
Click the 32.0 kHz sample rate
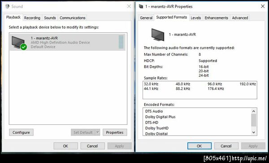point(151,84)
